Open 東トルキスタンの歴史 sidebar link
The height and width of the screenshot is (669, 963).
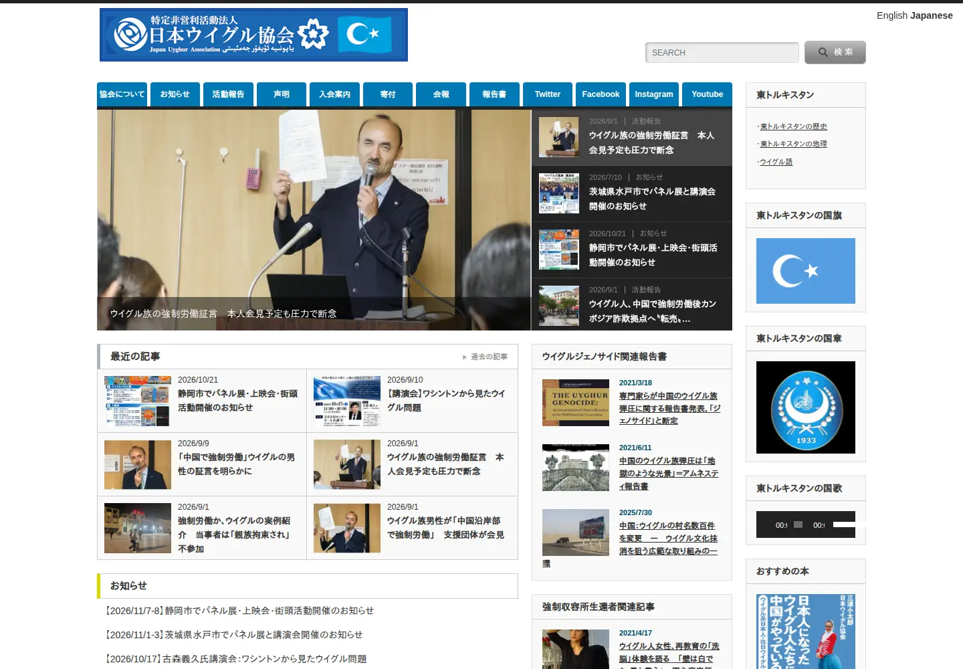coord(793,126)
